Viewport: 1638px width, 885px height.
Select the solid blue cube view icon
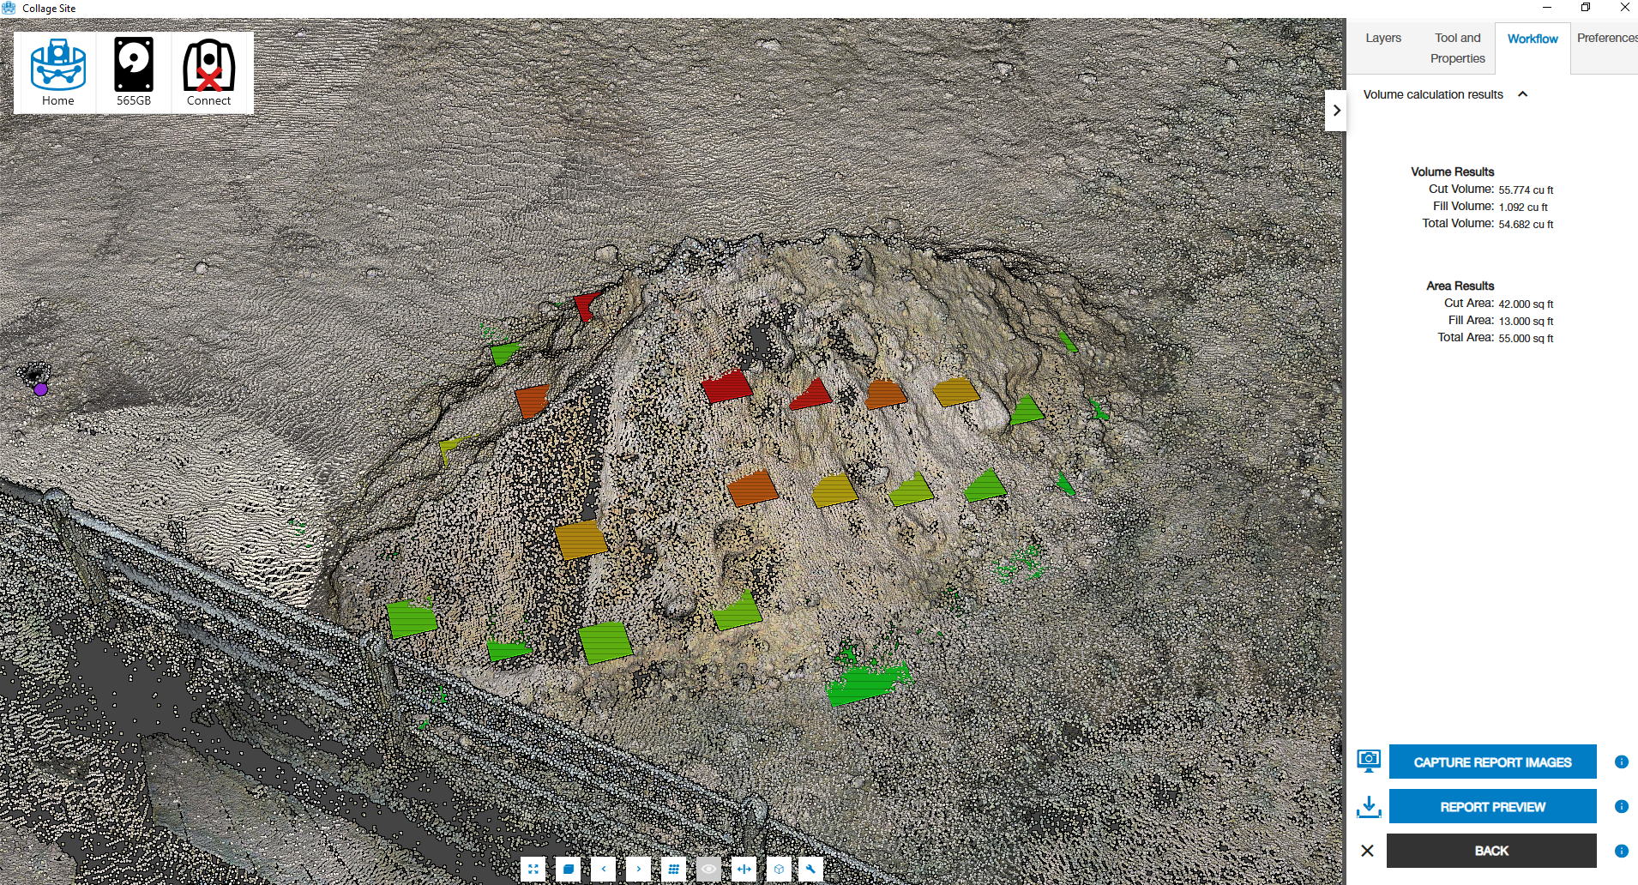click(x=569, y=869)
